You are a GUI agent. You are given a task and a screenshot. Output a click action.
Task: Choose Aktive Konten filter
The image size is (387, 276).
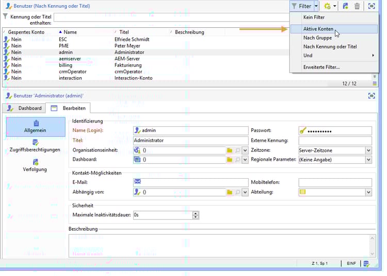click(334, 29)
